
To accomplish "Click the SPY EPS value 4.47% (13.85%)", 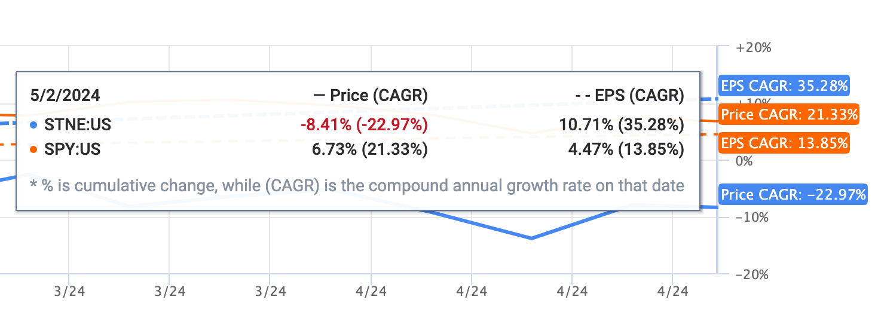I will (625, 149).
